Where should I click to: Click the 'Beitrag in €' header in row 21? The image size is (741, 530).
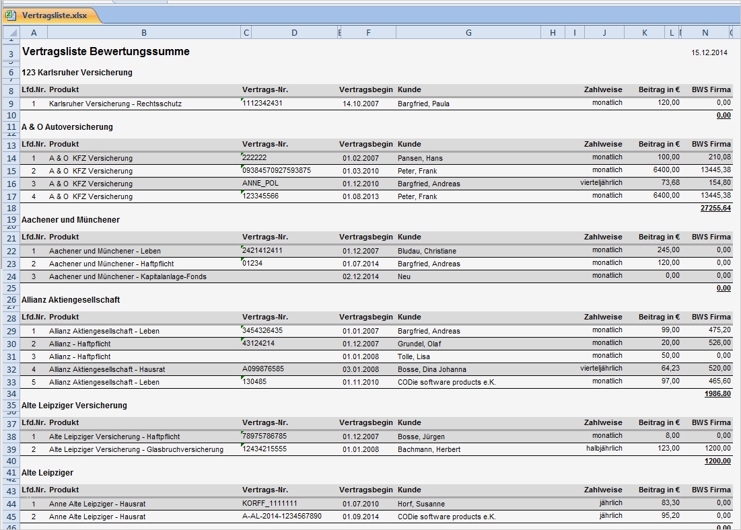(660, 237)
